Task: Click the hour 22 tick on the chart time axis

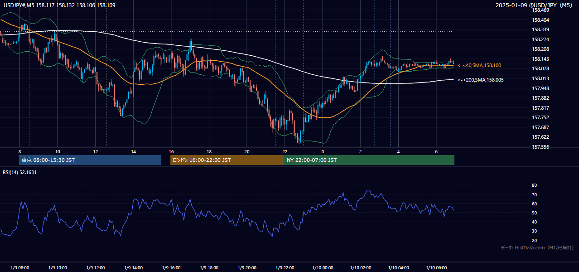Action: click(x=285, y=151)
